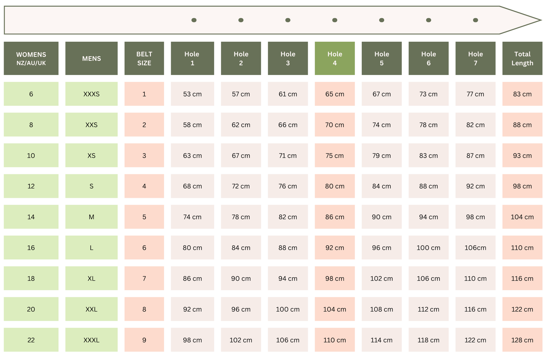The height and width of the screenshot is (357, 546).
Task: Select womens size 12 cell
Action: [x=31, y=186]
